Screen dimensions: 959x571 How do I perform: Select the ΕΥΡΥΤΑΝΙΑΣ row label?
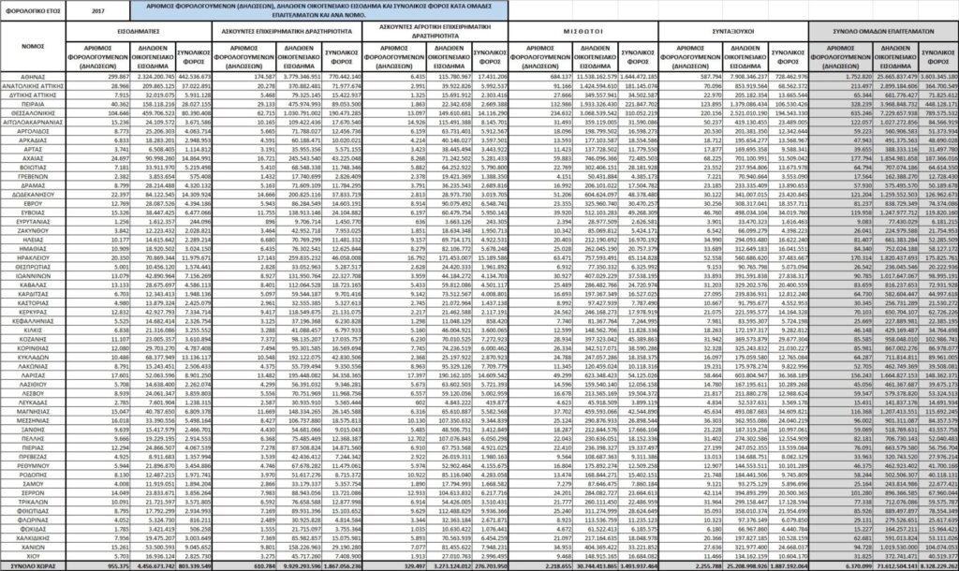pyautogui.click(x=33, y=221)
